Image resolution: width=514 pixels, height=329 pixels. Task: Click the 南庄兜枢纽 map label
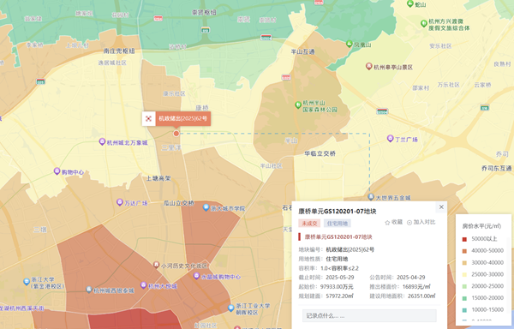point(119,51)
